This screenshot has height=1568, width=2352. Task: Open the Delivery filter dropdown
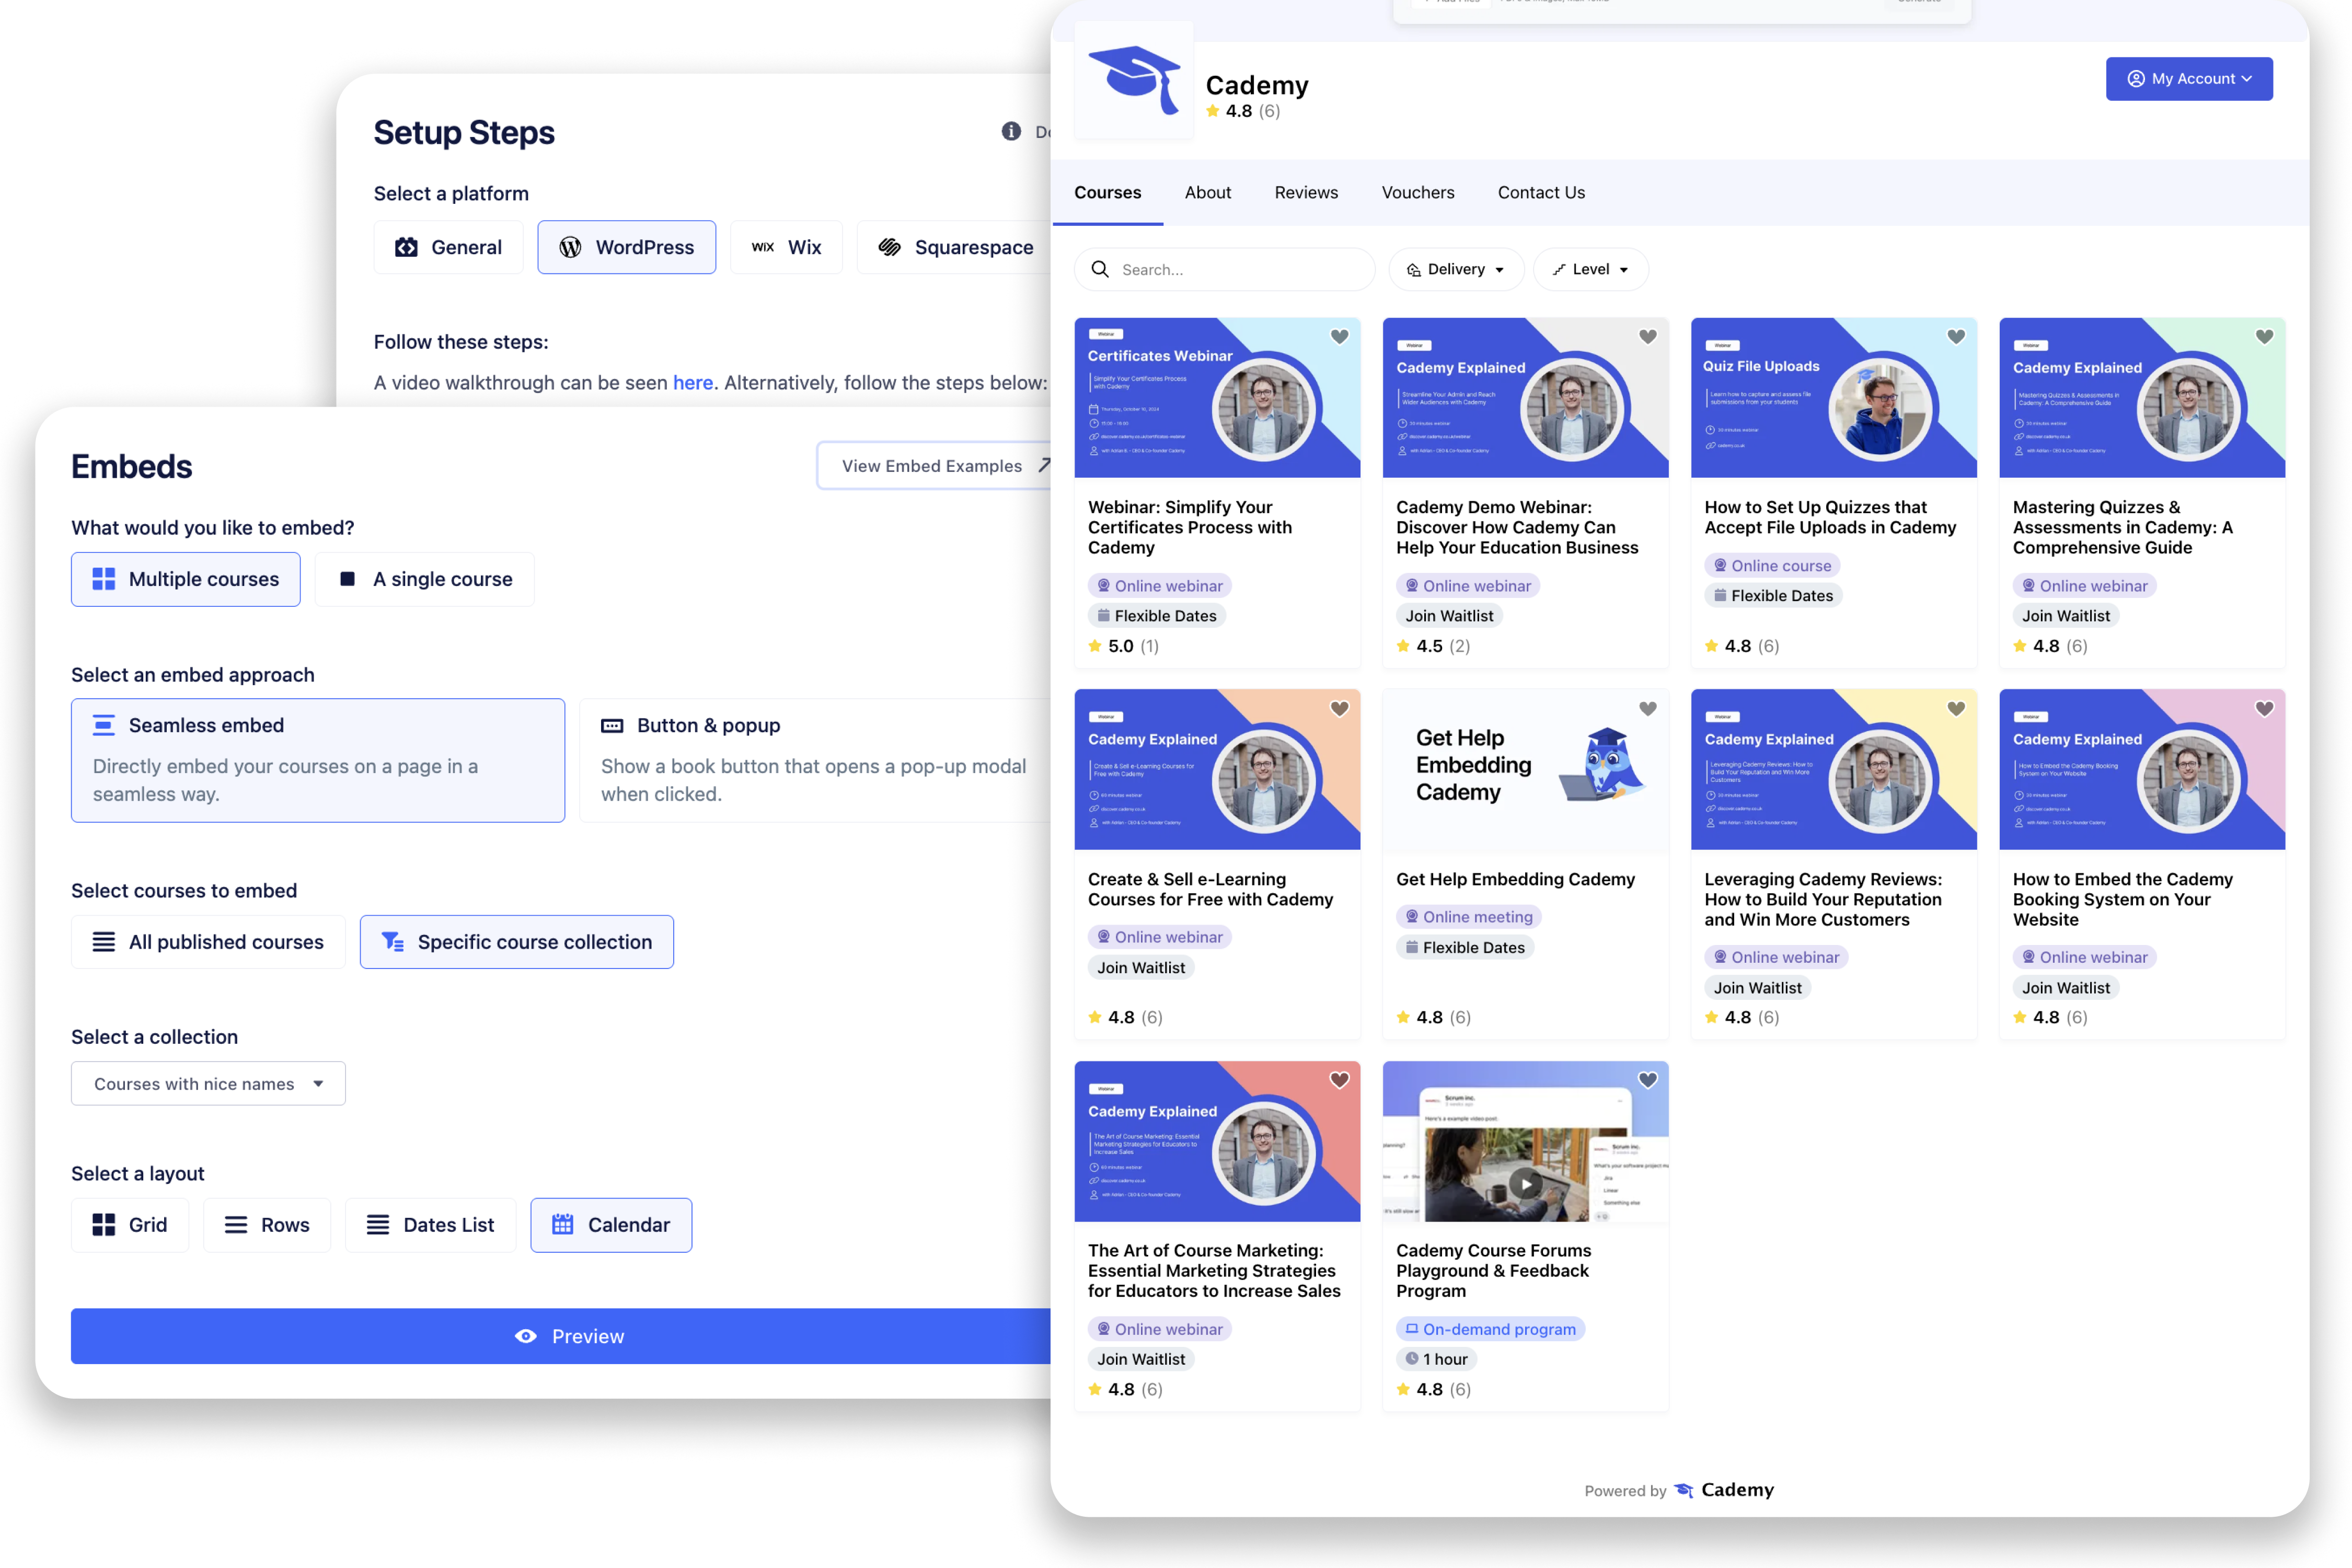[x=1455, y=269]
